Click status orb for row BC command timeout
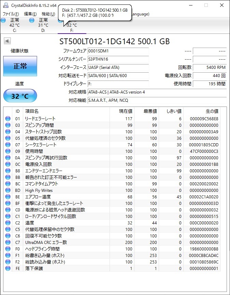 pos(8,184)
